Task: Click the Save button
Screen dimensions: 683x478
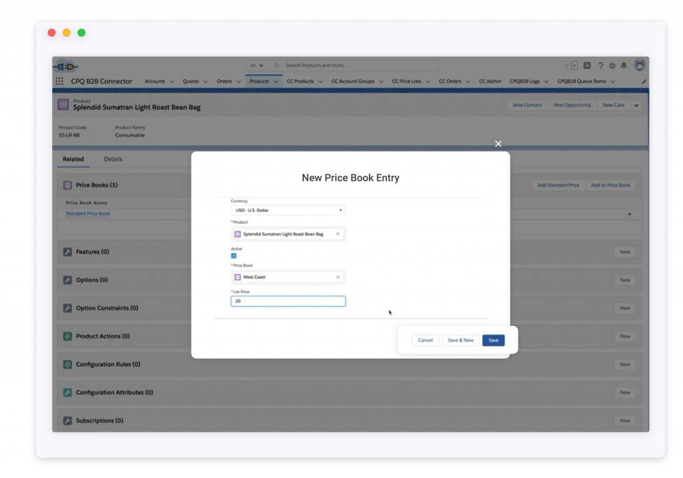Action: click(494, 341)
